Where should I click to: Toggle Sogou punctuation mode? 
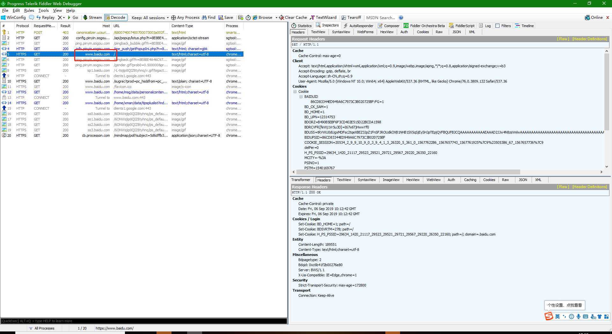coord(564,316)
